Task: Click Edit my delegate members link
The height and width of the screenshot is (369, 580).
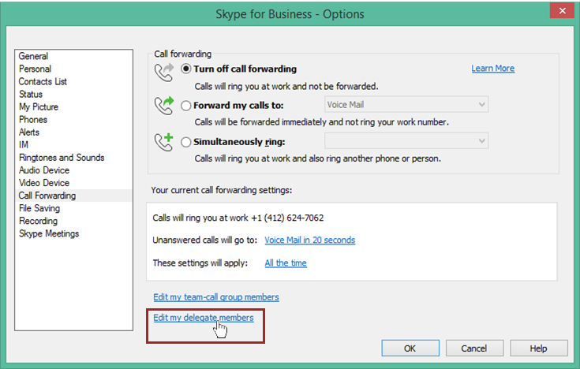Action: tap(204, 318)
